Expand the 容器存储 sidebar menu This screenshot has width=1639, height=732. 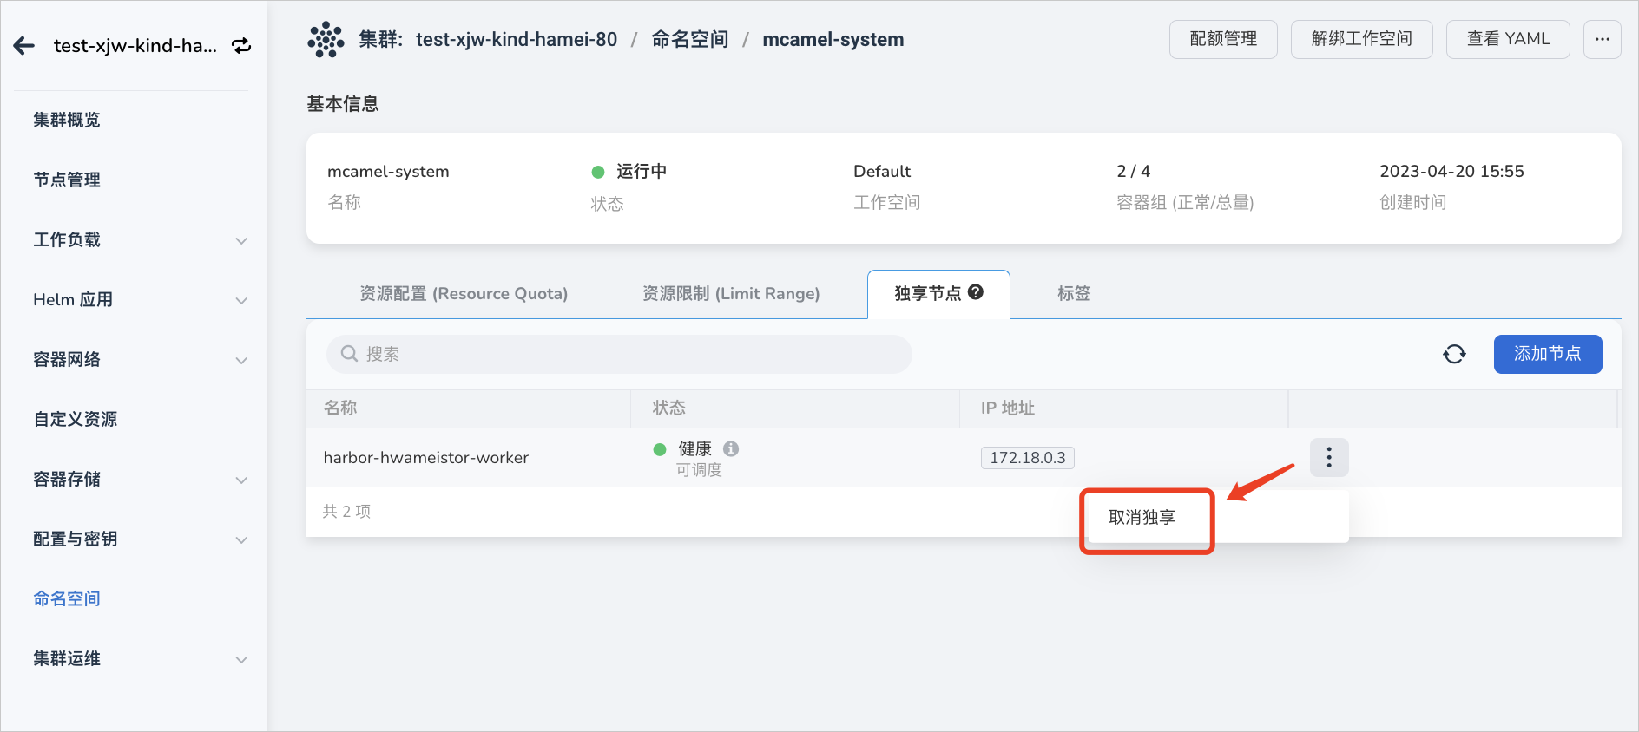click(x=241, y=480)
